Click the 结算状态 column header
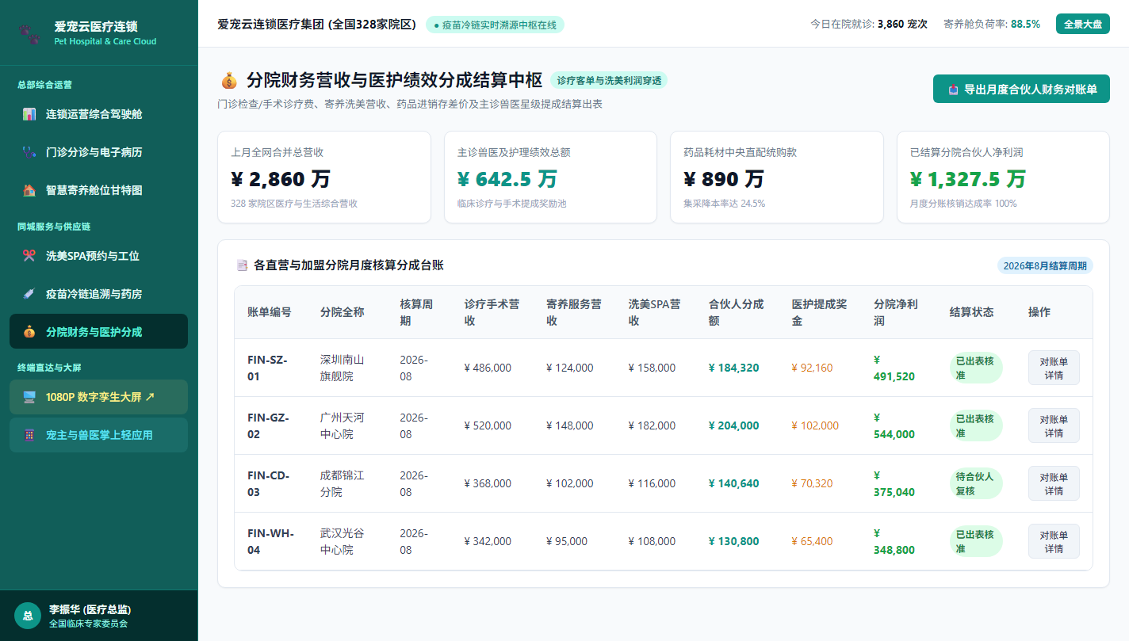The width and height of the screenshot is (1129, 641). (x=971, y=312)
